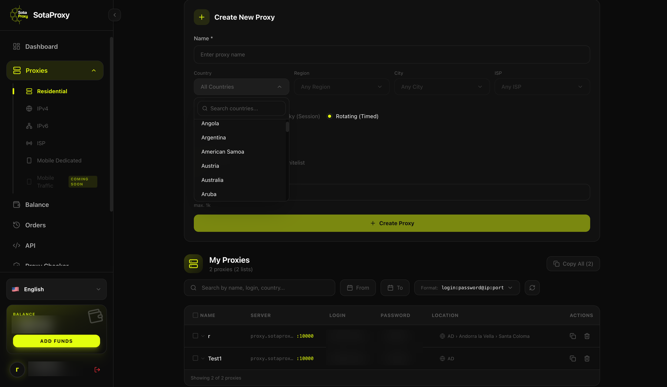Click the ADD FUNDS button
Image resolution: width=667 pixels, height=387 pixels.
(56, 341)
